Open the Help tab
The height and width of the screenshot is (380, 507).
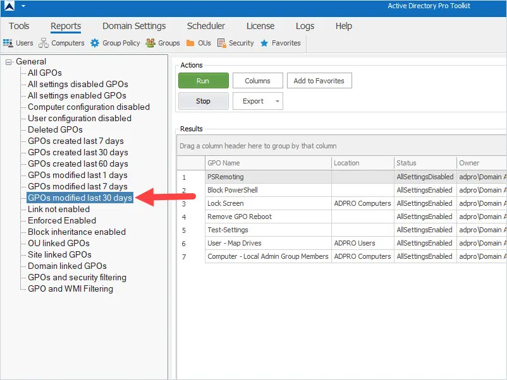pos(344,26)
